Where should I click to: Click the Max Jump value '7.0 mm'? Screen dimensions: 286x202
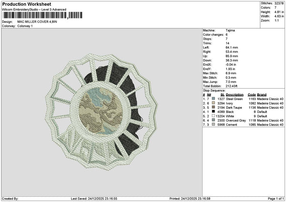[x=231, y=82]
